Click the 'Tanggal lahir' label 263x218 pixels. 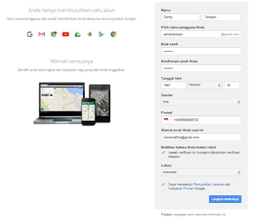[x=172, y=78]
